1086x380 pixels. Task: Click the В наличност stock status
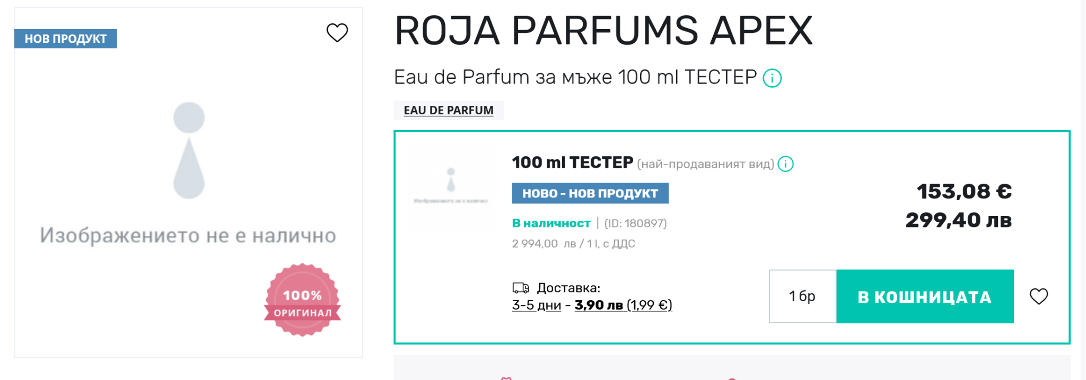(x=551, y=223)
